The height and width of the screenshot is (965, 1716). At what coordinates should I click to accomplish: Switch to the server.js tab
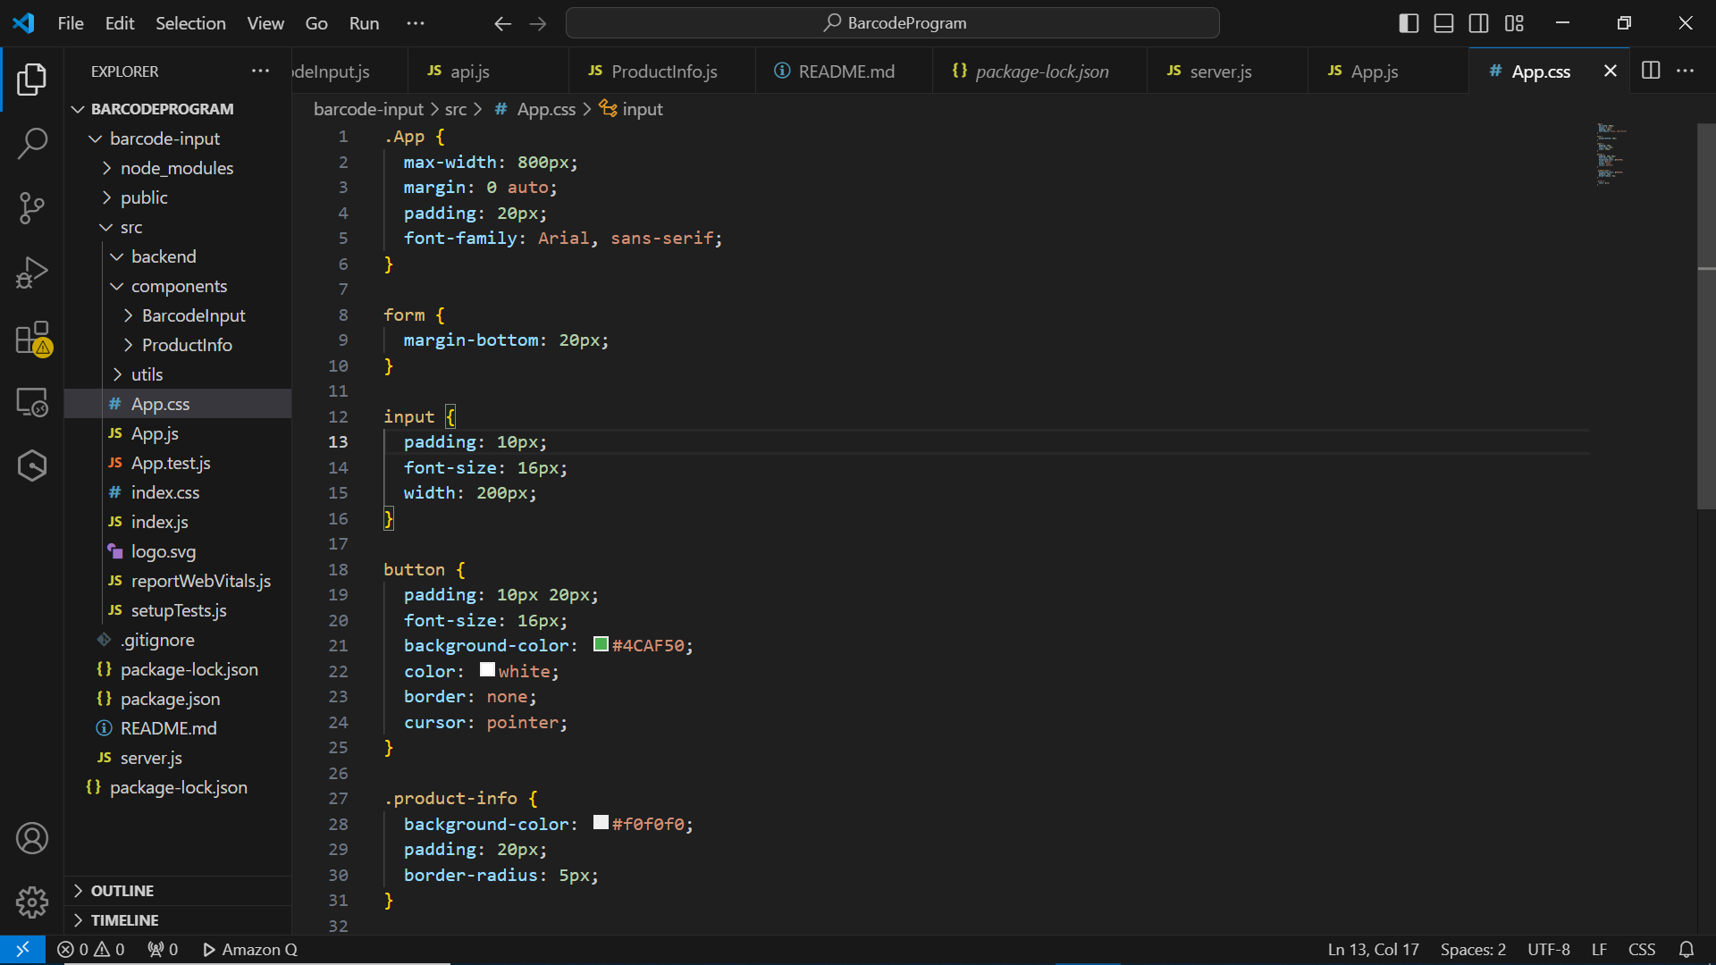(x=1219, y=71)
